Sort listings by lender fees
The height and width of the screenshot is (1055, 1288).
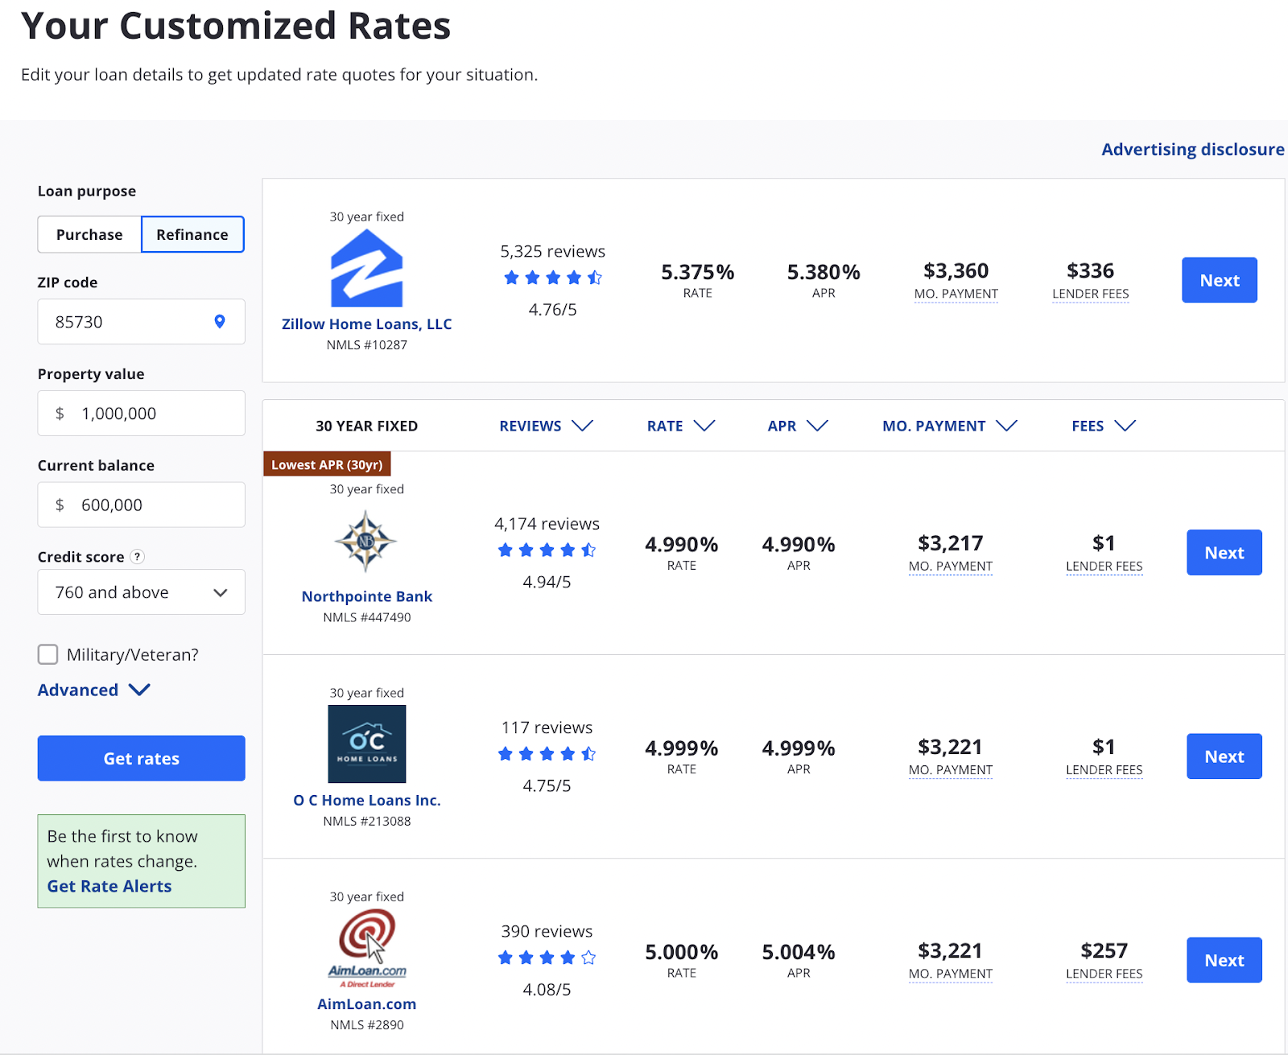[x=1102, y=426]
